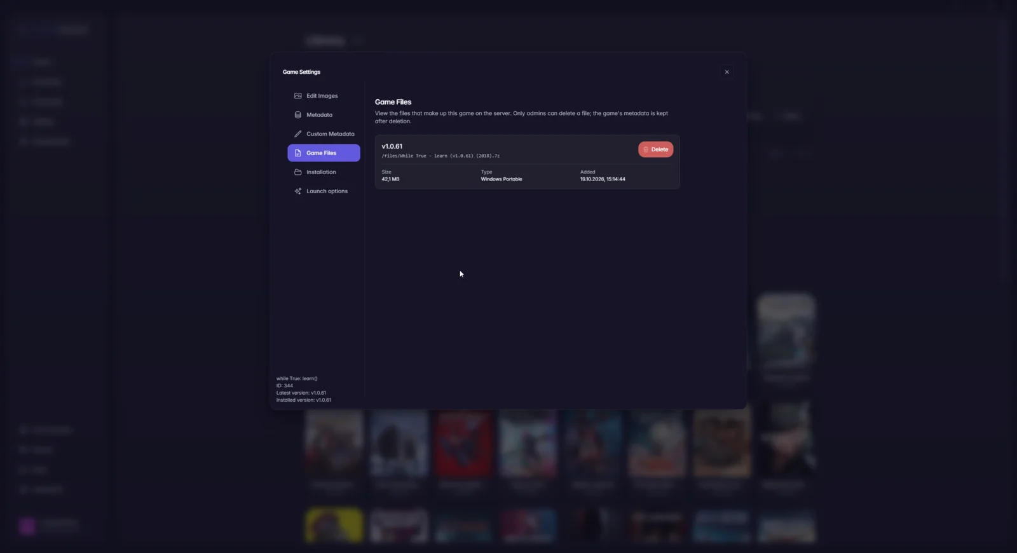The image size is (1017, 553).
Task: Click the "v1.0.61" title of the file card
Action: 392,146
